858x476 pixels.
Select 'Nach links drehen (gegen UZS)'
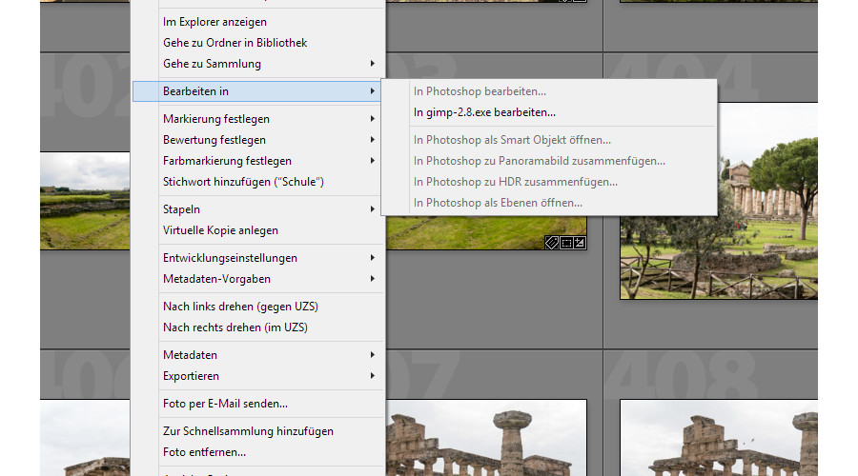pyautogui.click(x=240, y=307)
